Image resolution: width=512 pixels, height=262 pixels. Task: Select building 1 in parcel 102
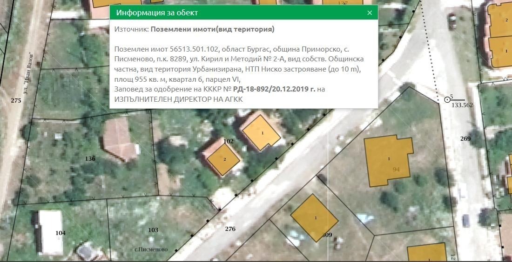[x=262, y=133]
